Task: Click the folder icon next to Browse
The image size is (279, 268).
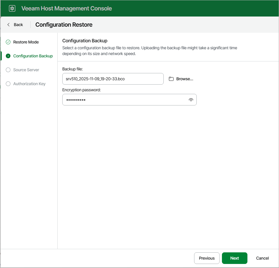Action: (171, 79)
